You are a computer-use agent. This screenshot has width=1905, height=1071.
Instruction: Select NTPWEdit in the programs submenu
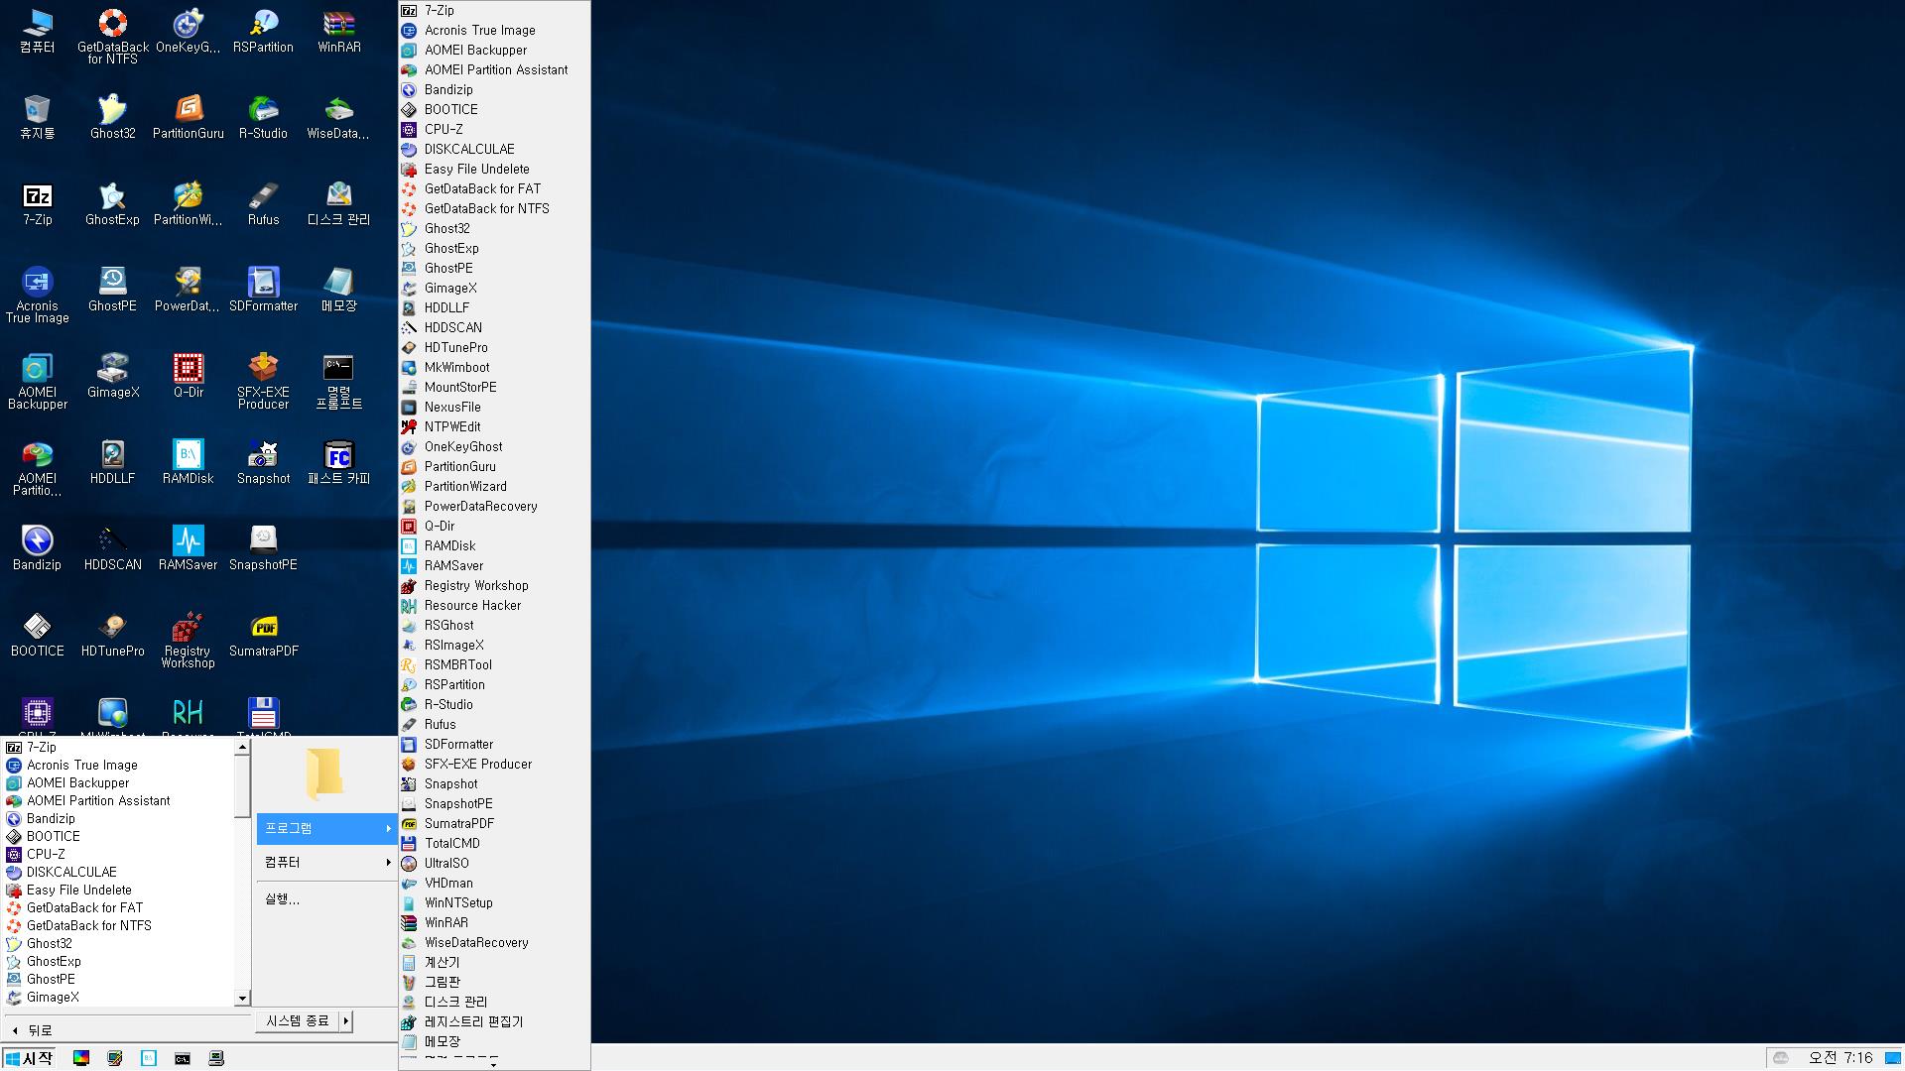tap(494, 426)
